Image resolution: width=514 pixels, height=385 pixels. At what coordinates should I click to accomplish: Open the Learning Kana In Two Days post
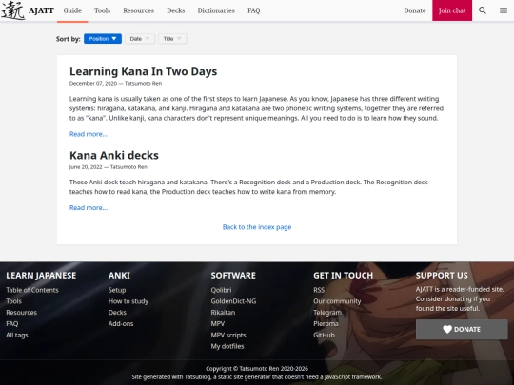click(x=143, y=71)
